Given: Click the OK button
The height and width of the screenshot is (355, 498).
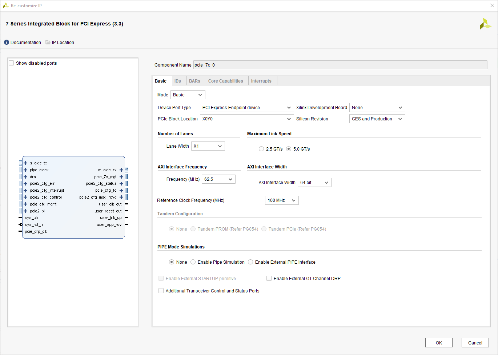Looking at the screenshot, I should [x=439, y=343].
